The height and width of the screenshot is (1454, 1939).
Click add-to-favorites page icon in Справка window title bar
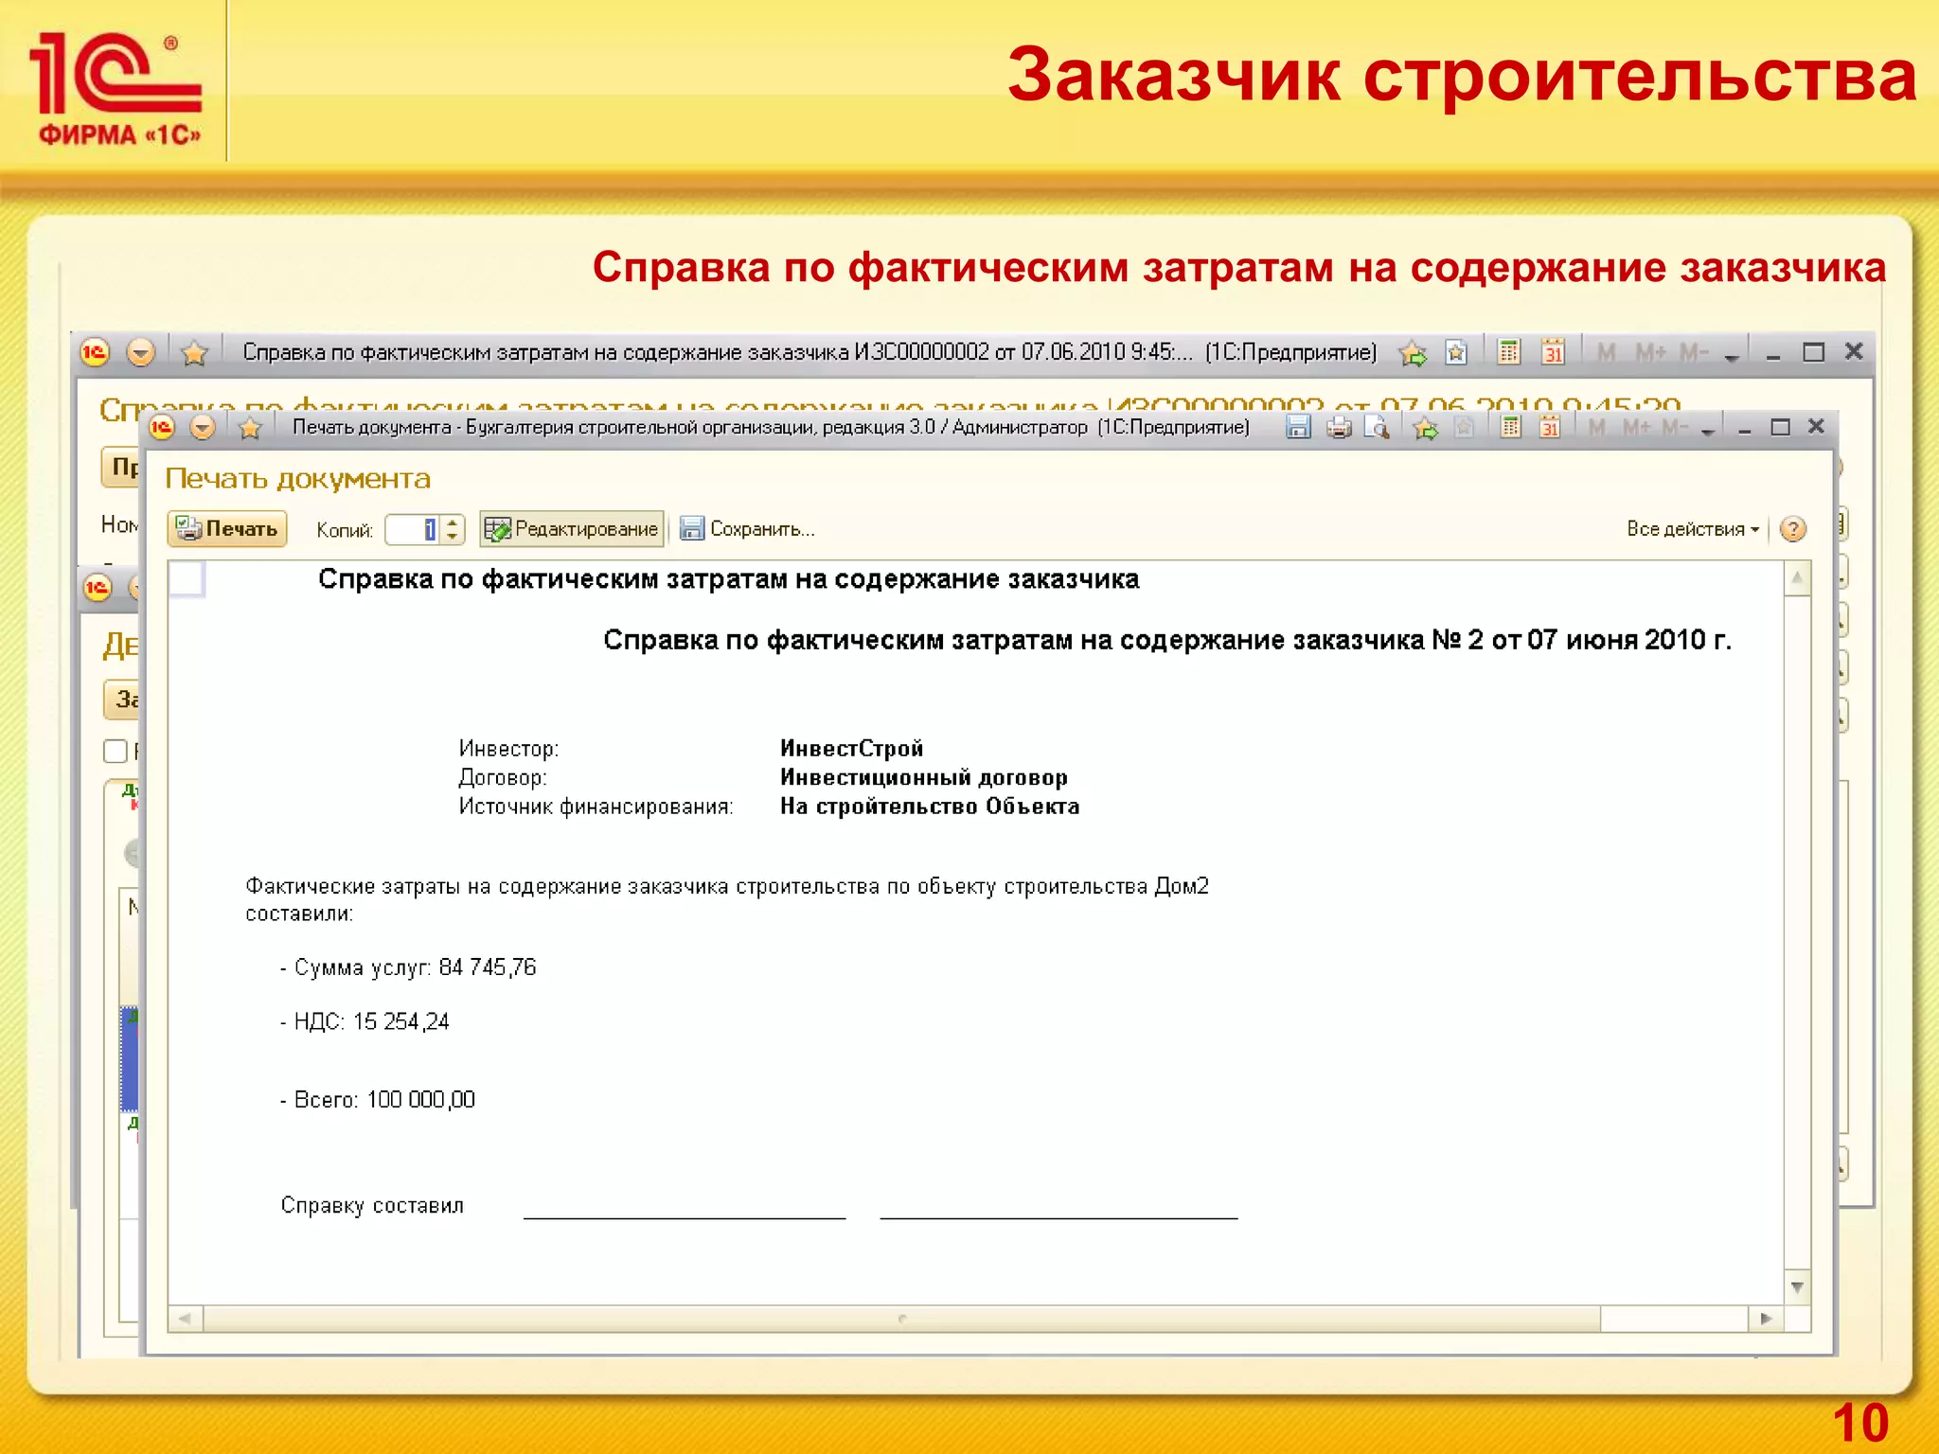coord(1456,353)
